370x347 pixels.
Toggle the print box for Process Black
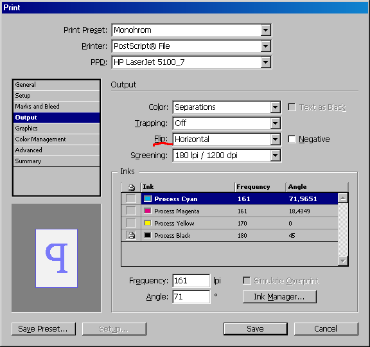click(x=131, y=235)
